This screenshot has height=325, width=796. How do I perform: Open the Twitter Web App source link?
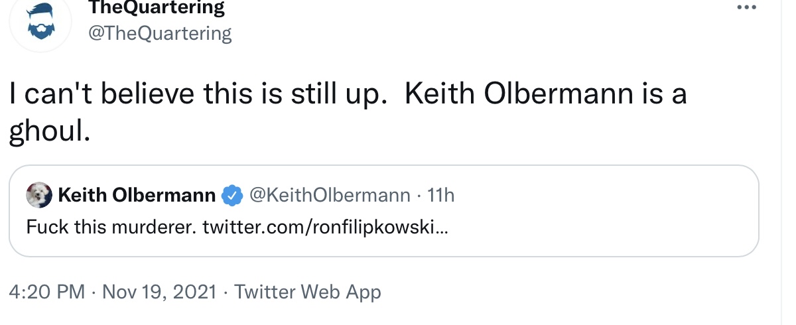pyautogui.click(x=308, y=292)
